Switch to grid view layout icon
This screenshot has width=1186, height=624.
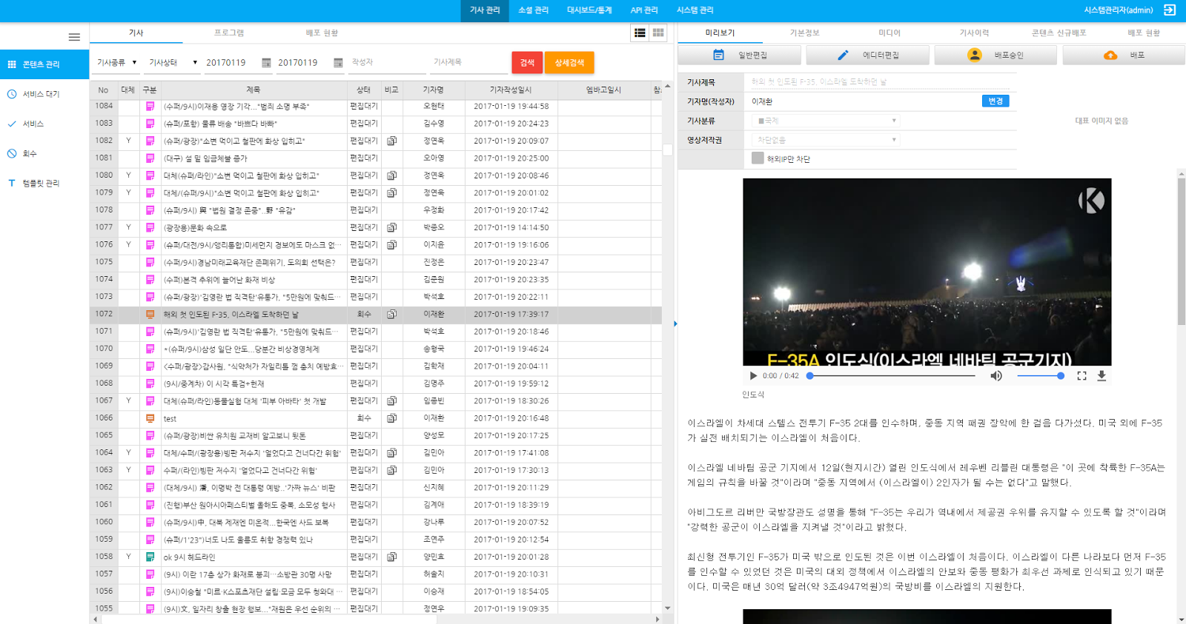[658, 33]
